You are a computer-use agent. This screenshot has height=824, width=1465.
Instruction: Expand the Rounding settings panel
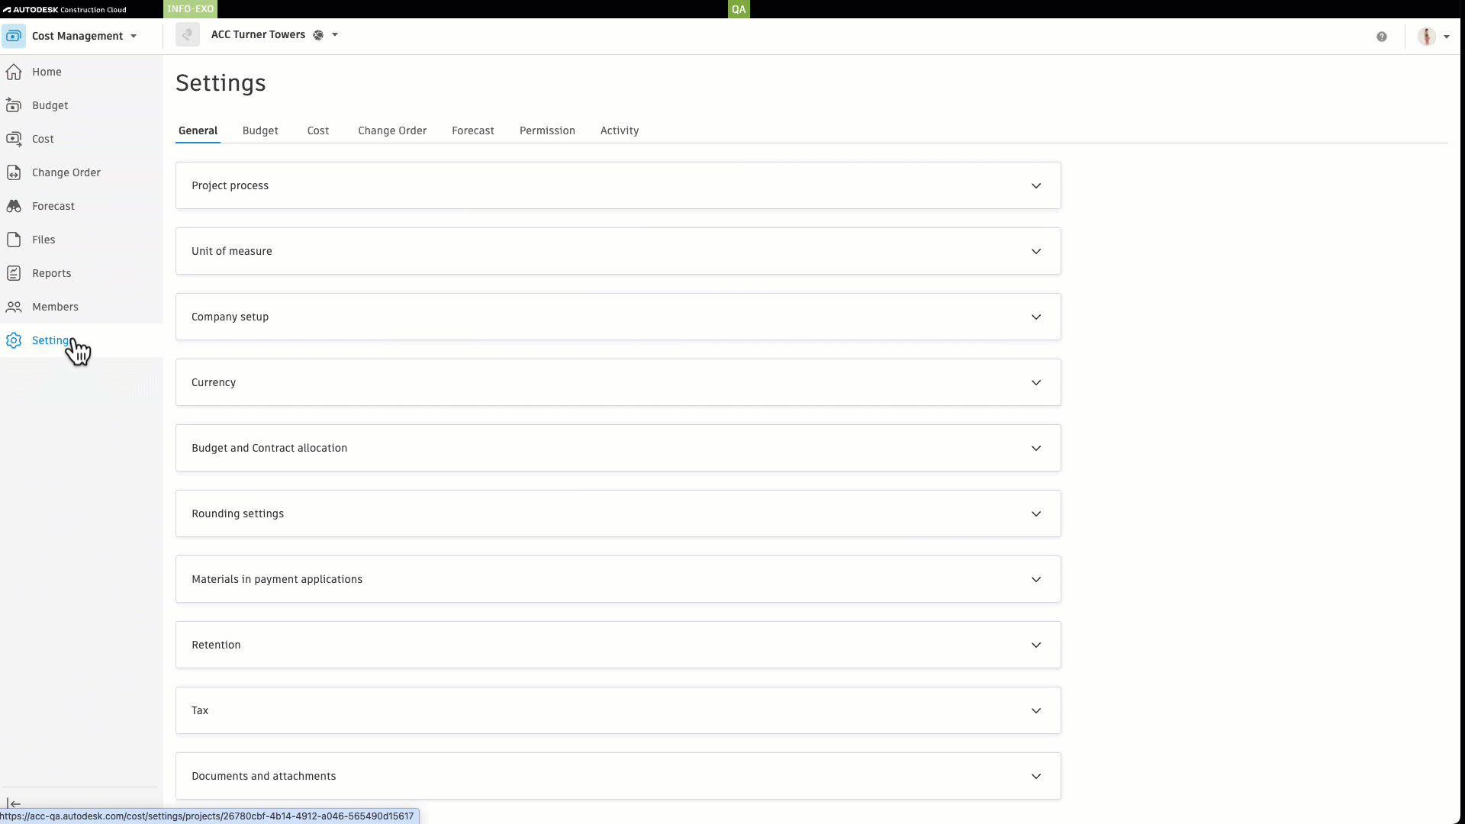click(1036, 513)
